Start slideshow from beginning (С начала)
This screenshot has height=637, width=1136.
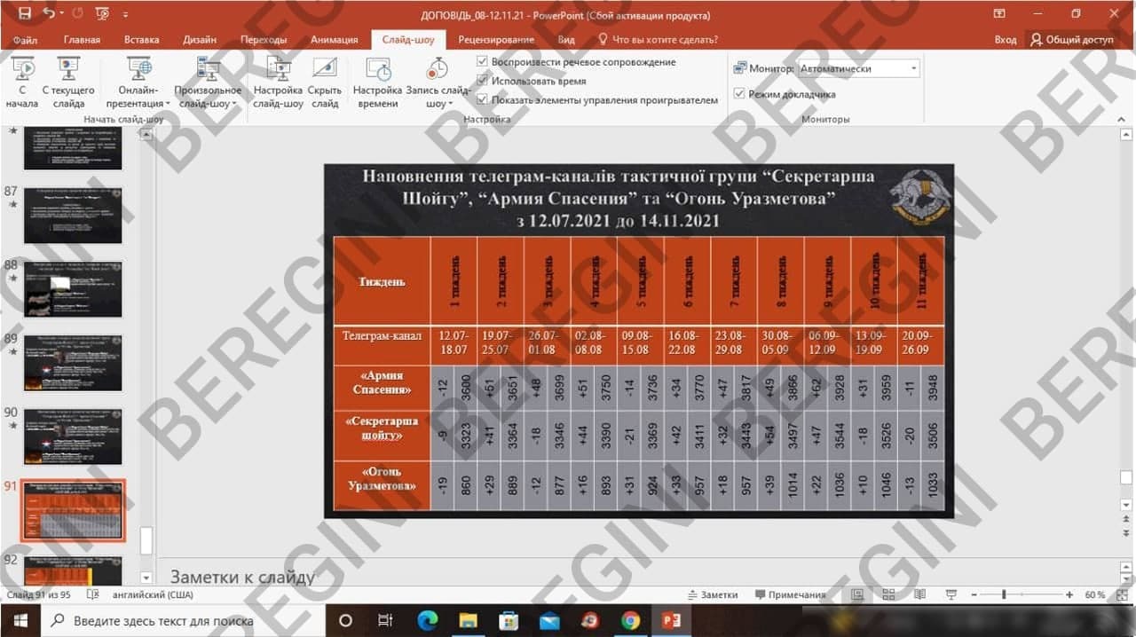(x=22, y=83)
